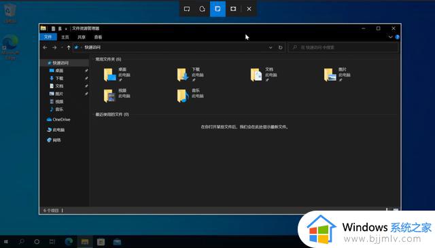This screenshot has width=435, height=248.
Task: Open Task View on taskbar
Action: 52,242
